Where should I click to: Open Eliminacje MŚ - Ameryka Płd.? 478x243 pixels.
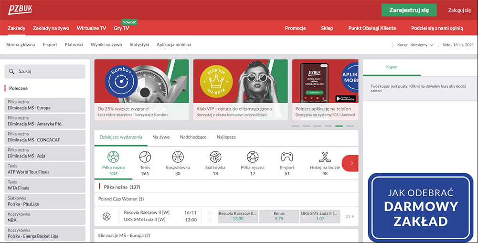click(x=45, y=121)
